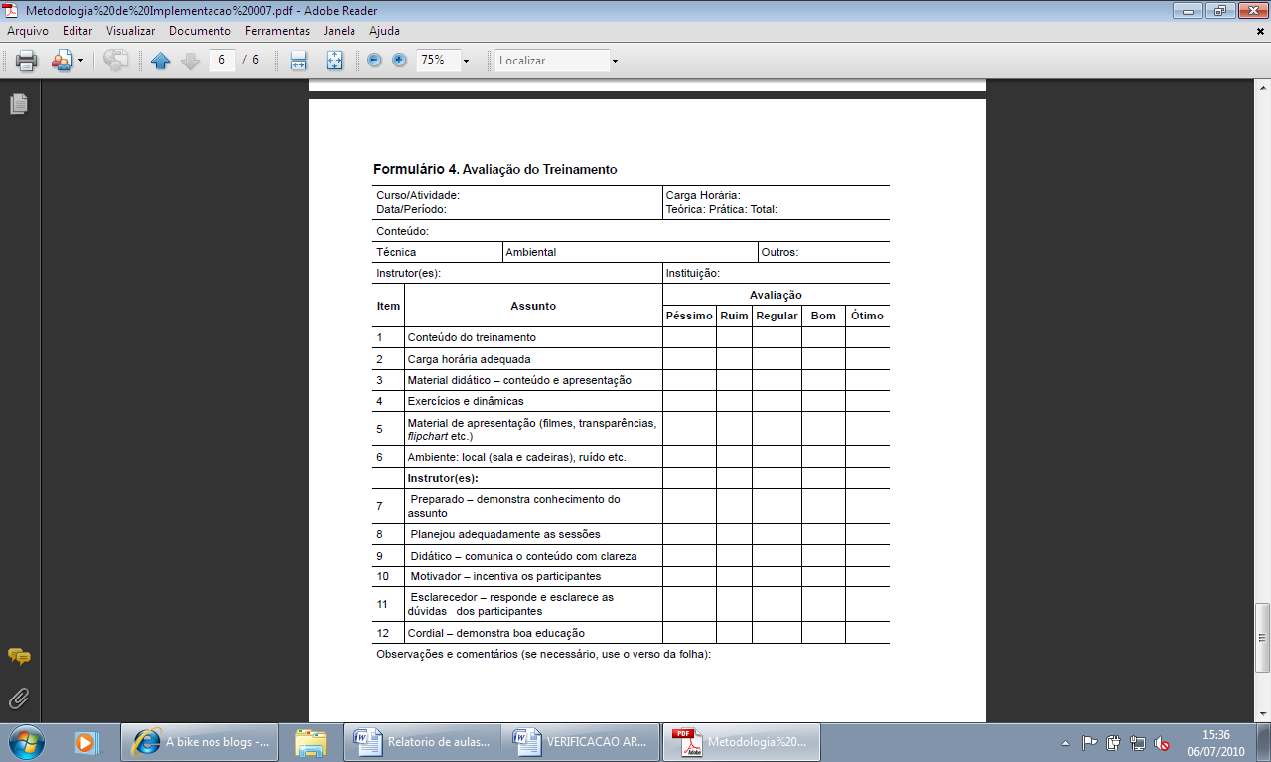Show hidden tray icons arrow
Image resolution: width=1271 pixels, height=762 pixels.
click(x=1066, y=743)
